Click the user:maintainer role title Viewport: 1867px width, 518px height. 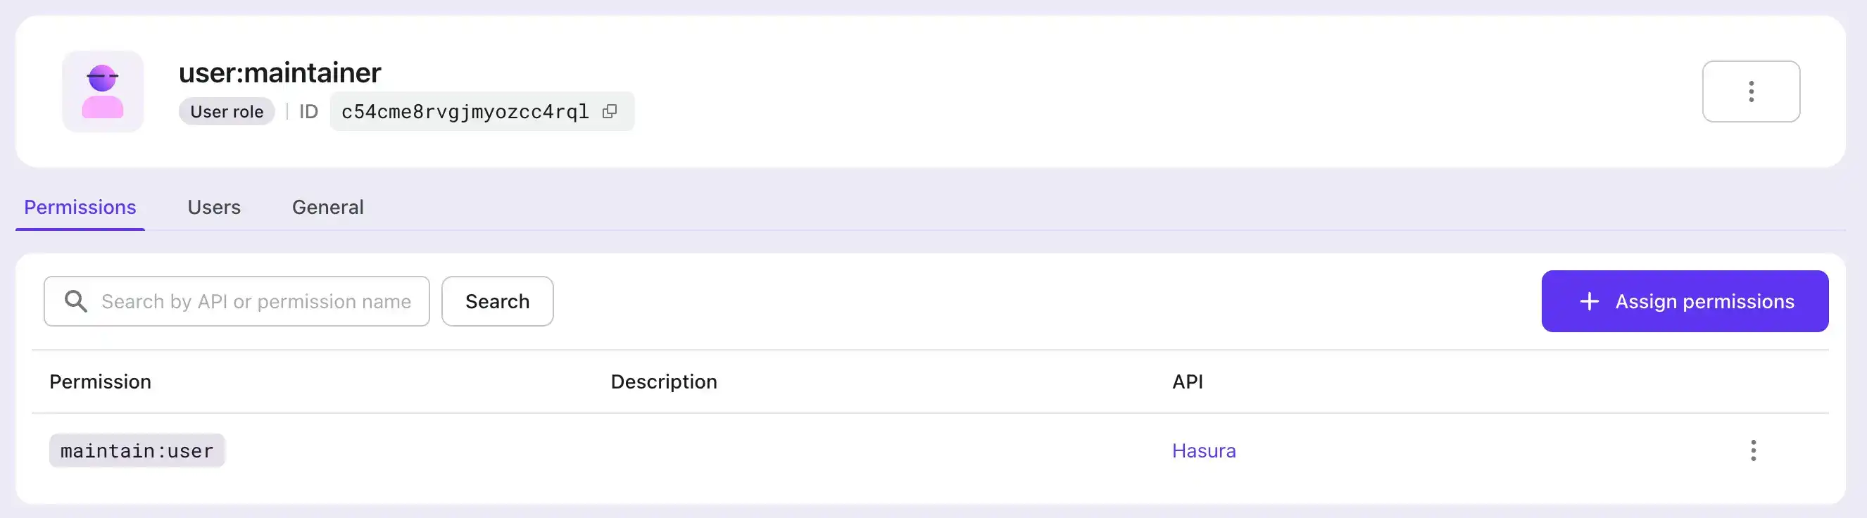click(x=279, y=72)
